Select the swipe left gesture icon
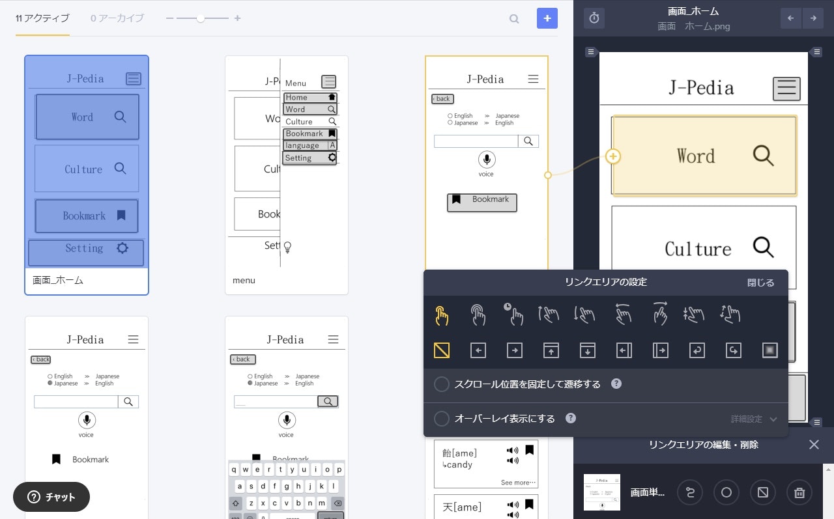Screen dimensions: 834x519 coord(624,315)
